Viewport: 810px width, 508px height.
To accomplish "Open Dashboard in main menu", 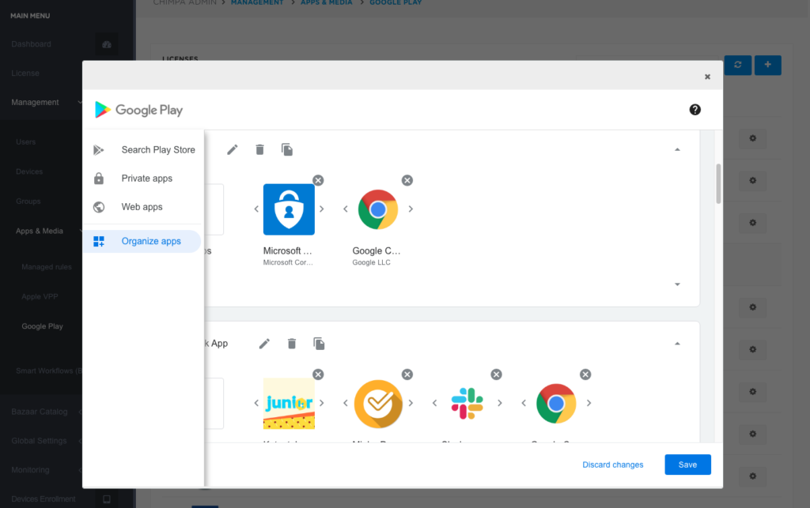I will (x=31, y=44).
